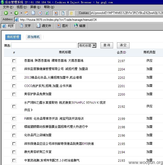Check the box for 美容护肤品免费加盟 row

click(x=14, y=94)
